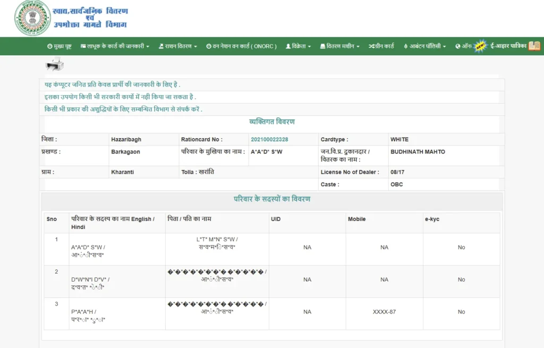Click member name D*W*N*I D*V* in row 2
Image resolution: width=544 pixels, height=348 pixels.
[x=90, y=279]
